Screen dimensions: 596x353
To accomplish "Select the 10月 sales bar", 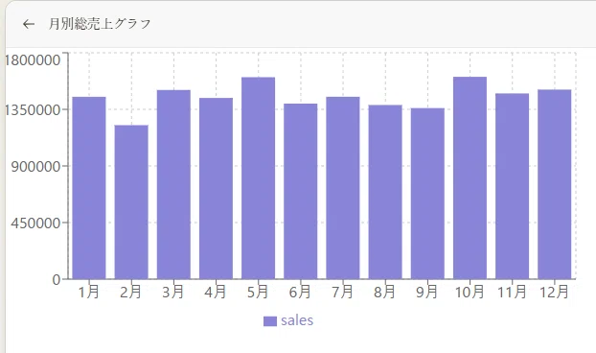I will click(470, 178).
